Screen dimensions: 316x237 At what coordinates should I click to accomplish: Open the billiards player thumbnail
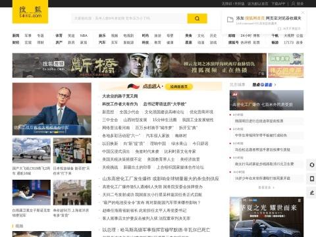pos(32,192)
